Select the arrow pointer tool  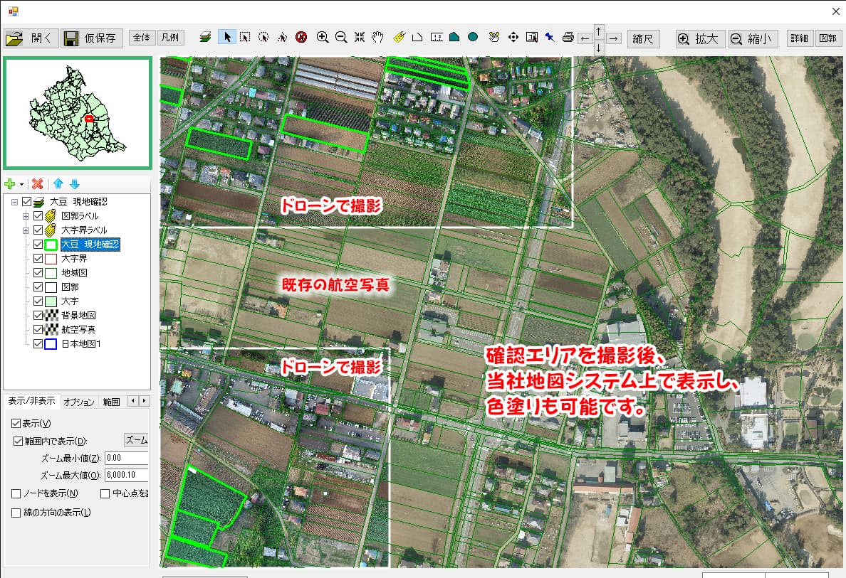226,38
